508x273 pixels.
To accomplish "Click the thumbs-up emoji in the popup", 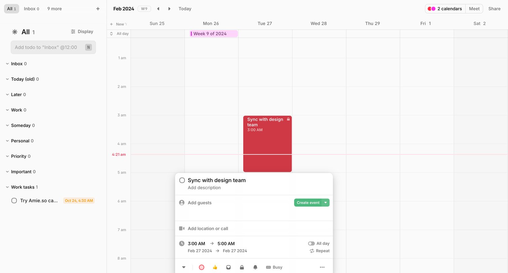I will click(x=215, y=267).
